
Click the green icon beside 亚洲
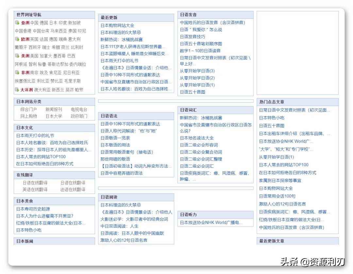coord(17,23)
